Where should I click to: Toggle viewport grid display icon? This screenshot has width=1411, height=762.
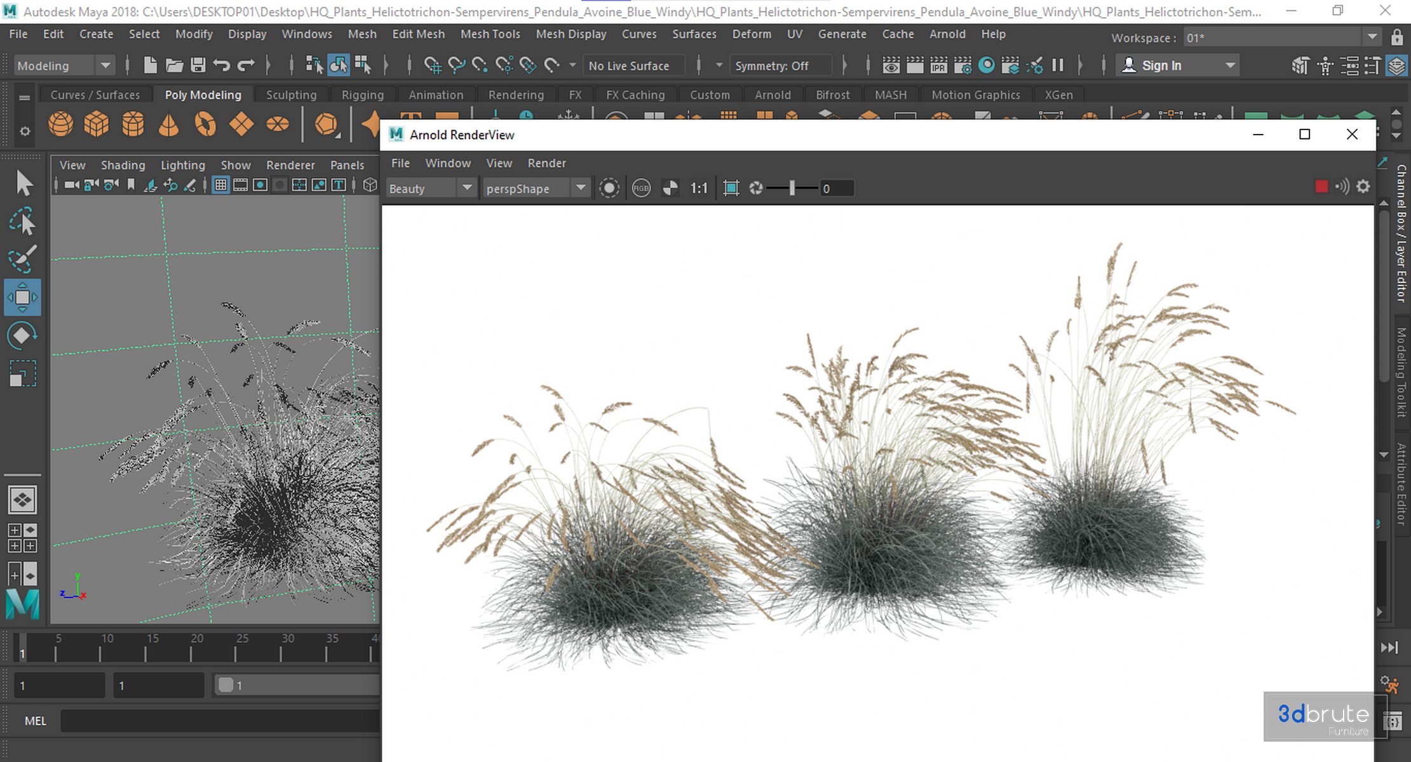pos(220,185)
